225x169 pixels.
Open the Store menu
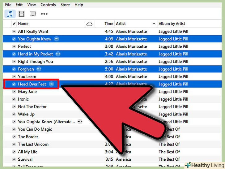click(65, 5)
